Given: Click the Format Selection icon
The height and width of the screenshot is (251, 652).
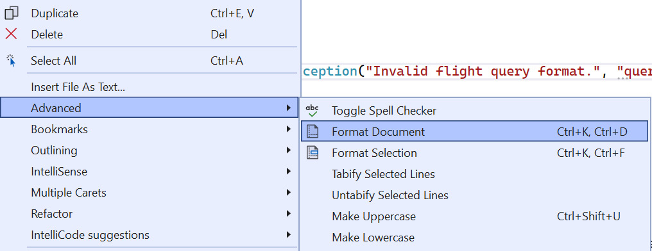Looking at the screenshot, I should [313, 152].
